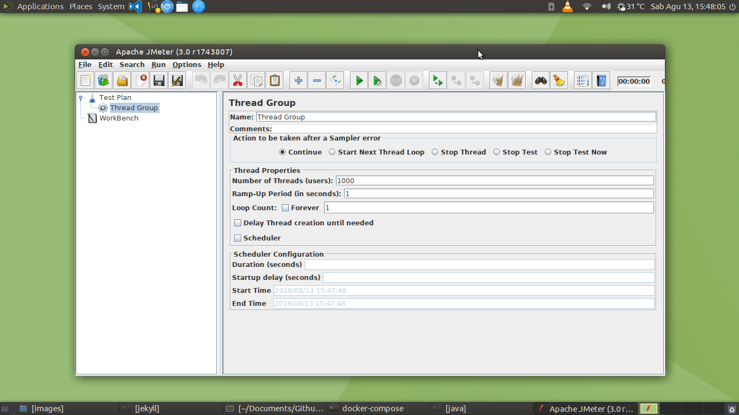
Task: Start the test with green play icon
Action: point(359,81)
